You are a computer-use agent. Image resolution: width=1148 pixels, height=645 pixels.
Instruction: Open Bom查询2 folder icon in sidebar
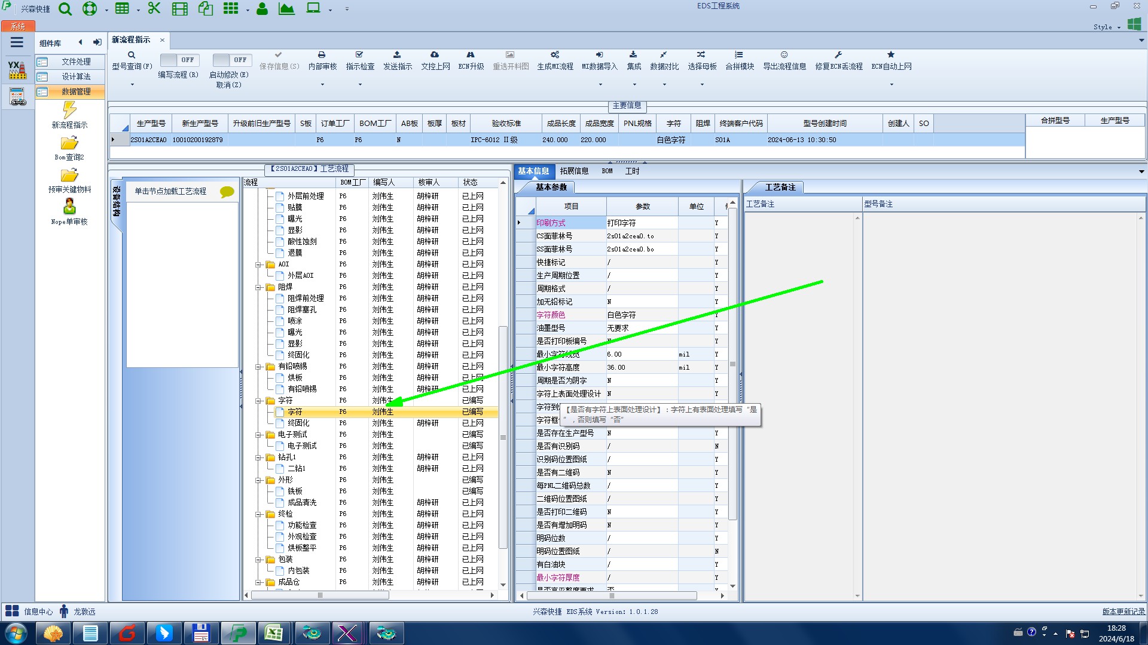coord(69,144)
